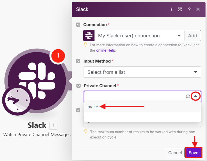Toggle the Input Method field collapse arrow
This screenshot has width=207, height=161.
click(x=78, y=61)
